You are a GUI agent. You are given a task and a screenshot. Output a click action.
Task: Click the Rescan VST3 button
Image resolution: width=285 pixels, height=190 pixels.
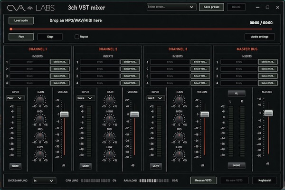tap(203, 180)
